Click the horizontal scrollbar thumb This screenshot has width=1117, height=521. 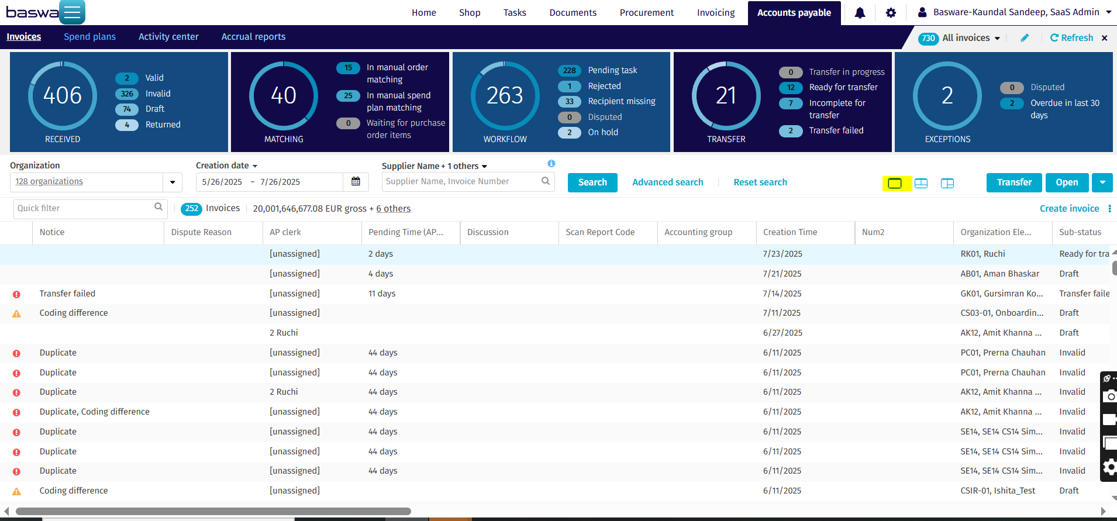[213, 511]
